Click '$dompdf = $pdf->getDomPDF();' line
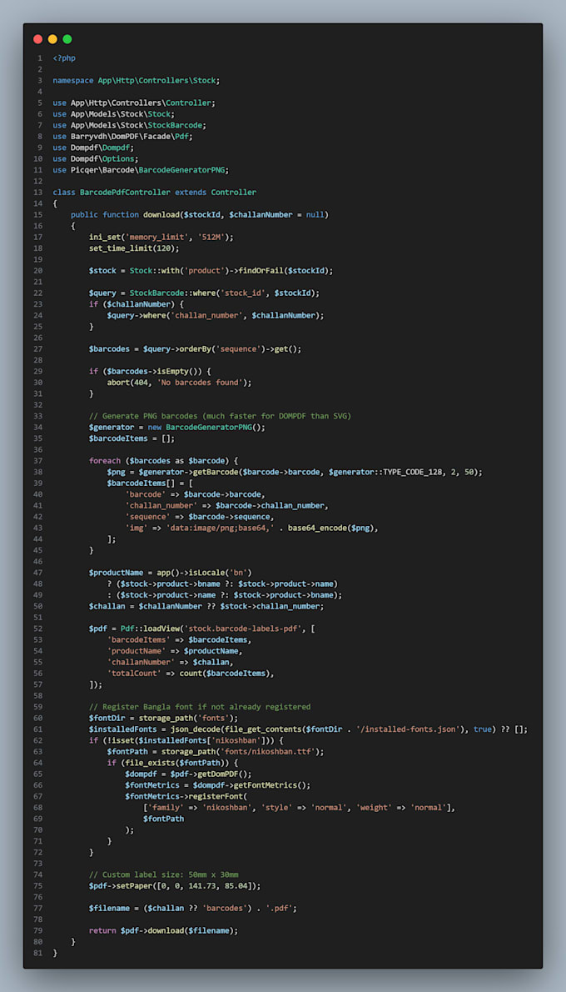Viewport: 566px width, 992px height. (188, 773)
